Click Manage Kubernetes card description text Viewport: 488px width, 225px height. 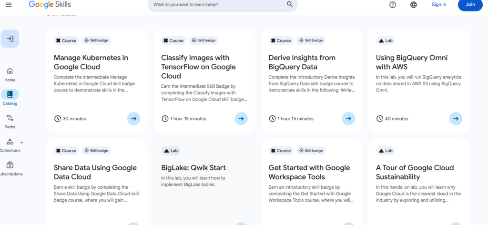(x=94, y=83)
